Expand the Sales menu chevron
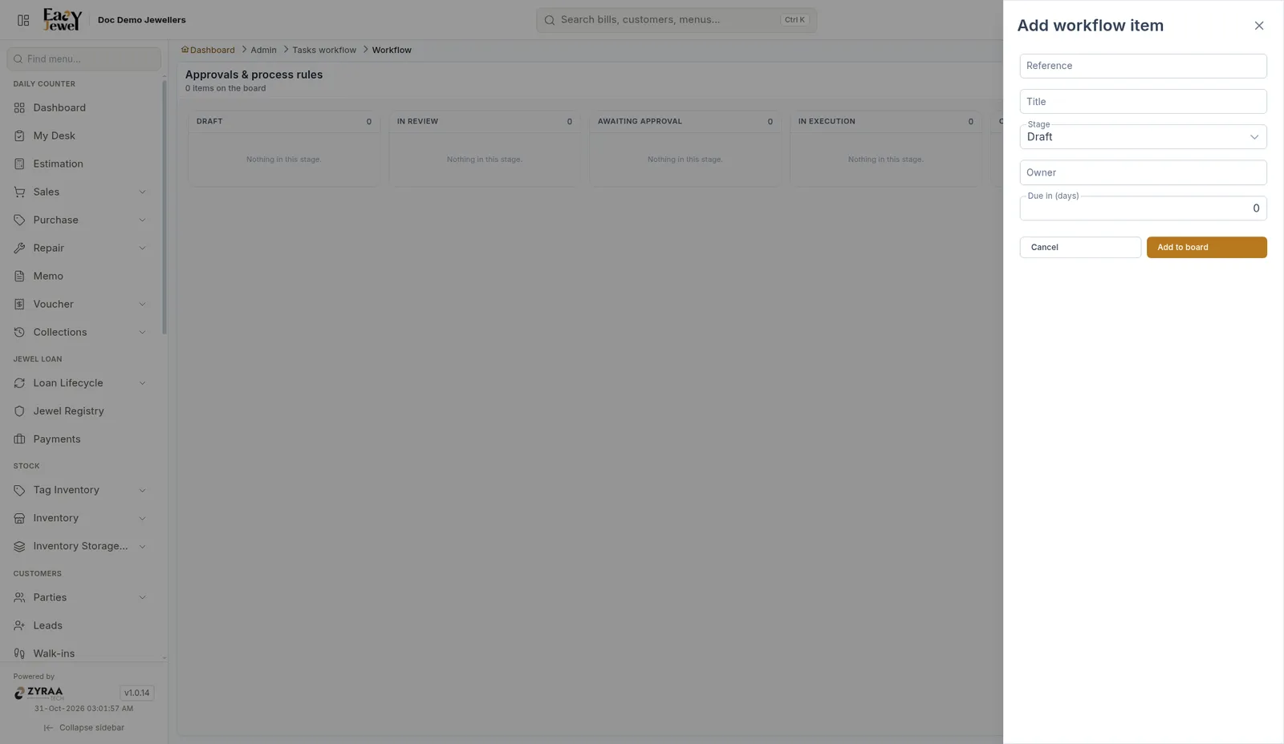Screen dimensions: 1284x744 [x=143, y=192]
